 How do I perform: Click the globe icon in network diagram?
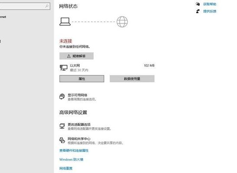tap(122, 22)
